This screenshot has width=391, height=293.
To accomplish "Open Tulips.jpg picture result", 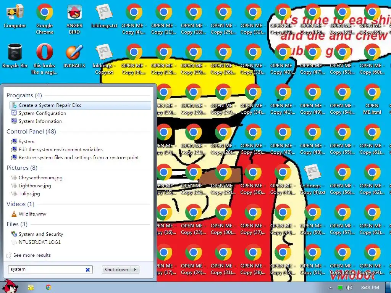I will [x=80, y=193].
